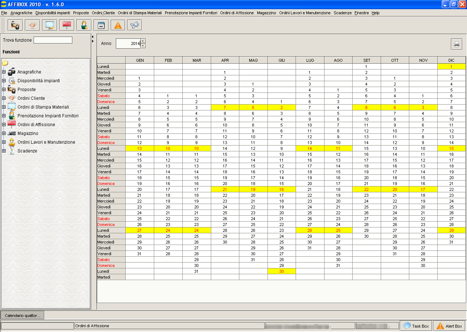Click the Trova funzione search field

coord(53,40)
